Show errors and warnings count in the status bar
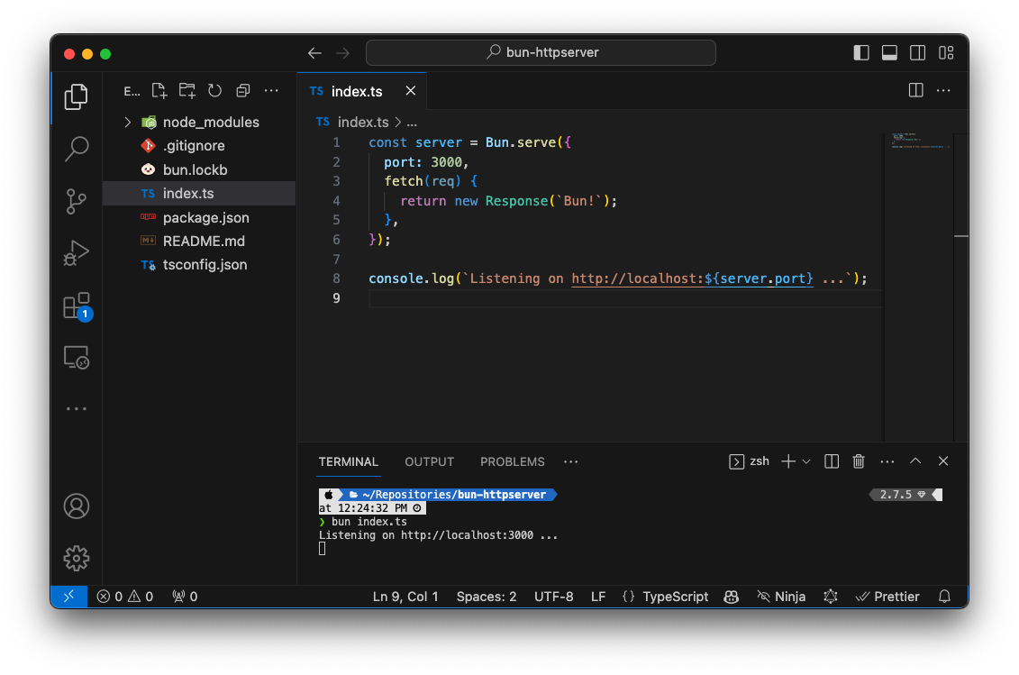The height and width of the screenshot is (675, 1019). pos(124,597)
